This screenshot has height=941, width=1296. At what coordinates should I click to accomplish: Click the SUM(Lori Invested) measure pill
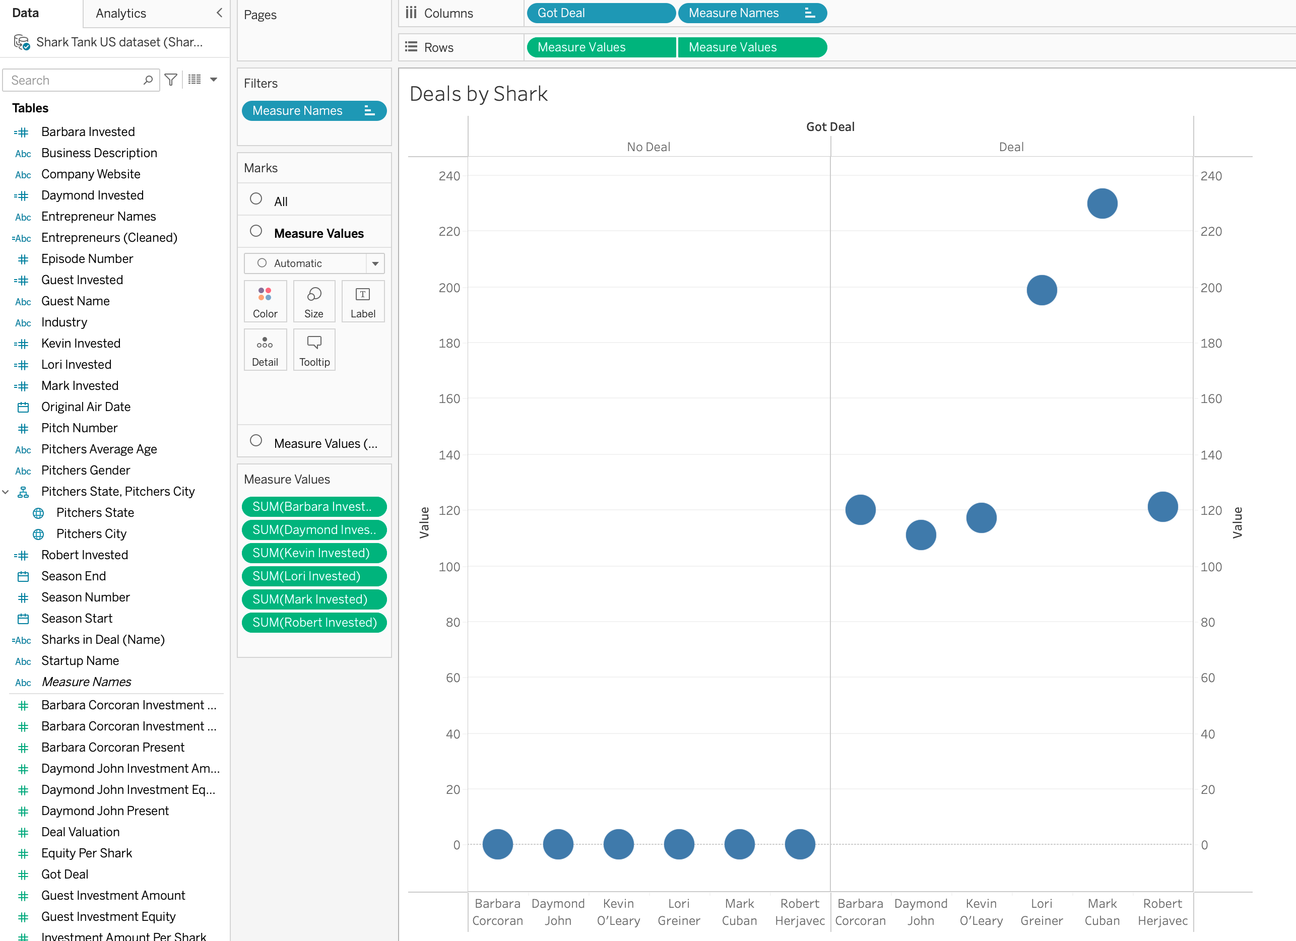tap(314, 576)
